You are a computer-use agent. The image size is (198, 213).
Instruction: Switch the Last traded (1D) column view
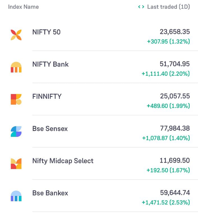tap(169, 7)
